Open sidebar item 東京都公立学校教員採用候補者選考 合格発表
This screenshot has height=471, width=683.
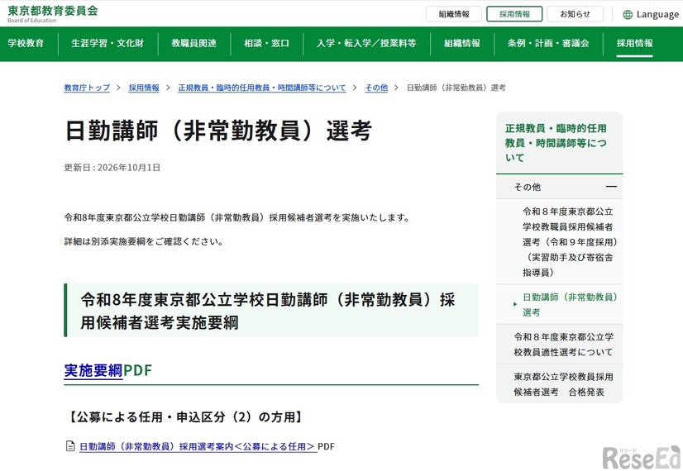[563, 384]
